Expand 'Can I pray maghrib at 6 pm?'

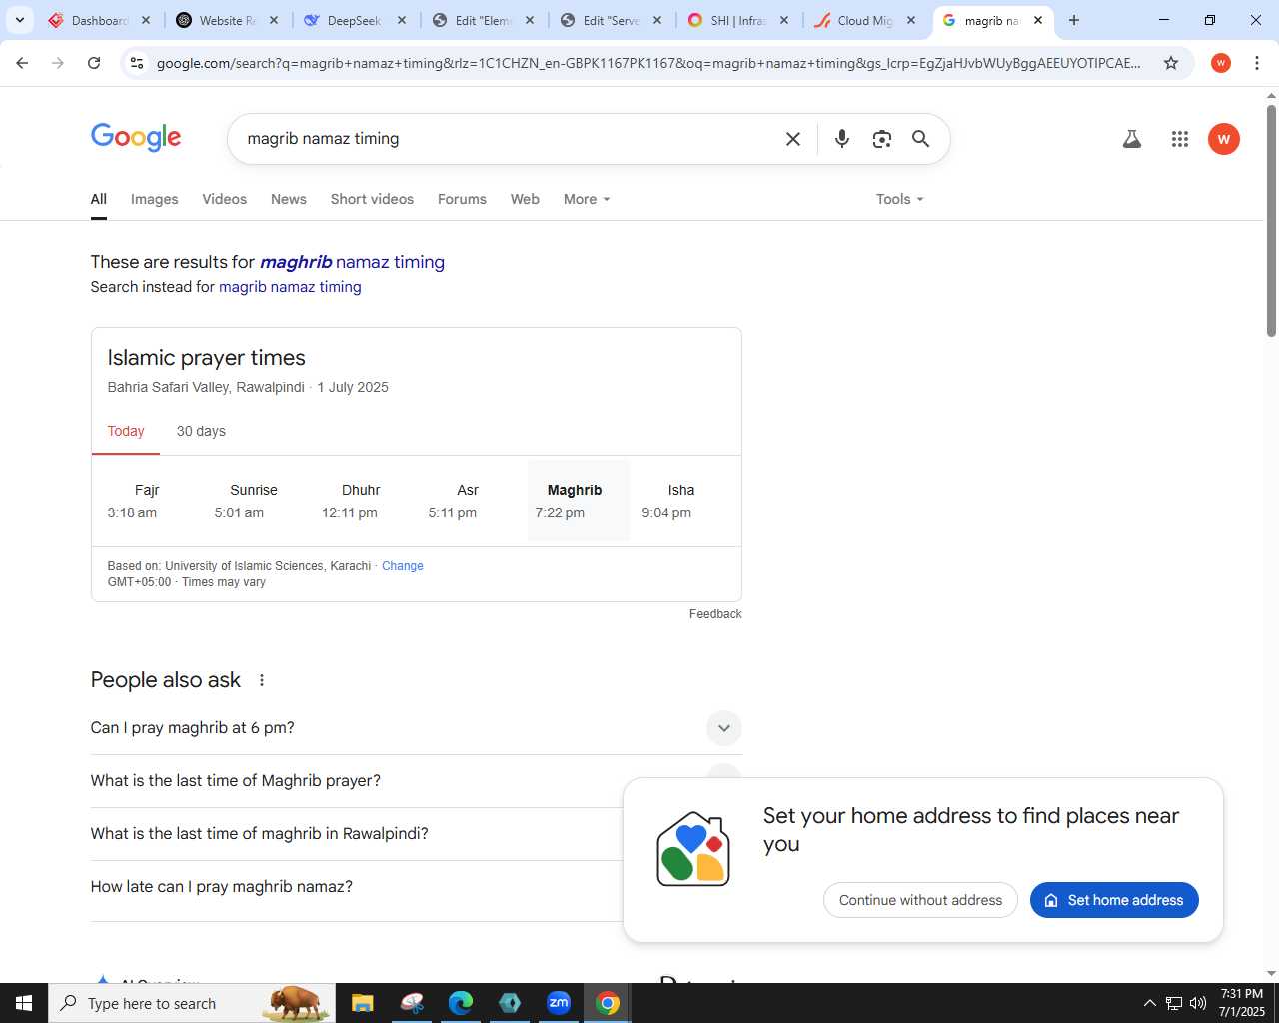(x=417, y=728)
